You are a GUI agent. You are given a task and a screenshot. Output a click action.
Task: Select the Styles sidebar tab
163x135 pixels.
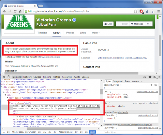108,81
